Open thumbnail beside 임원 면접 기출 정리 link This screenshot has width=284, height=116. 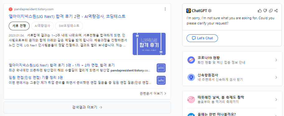[x=161, y=80]
